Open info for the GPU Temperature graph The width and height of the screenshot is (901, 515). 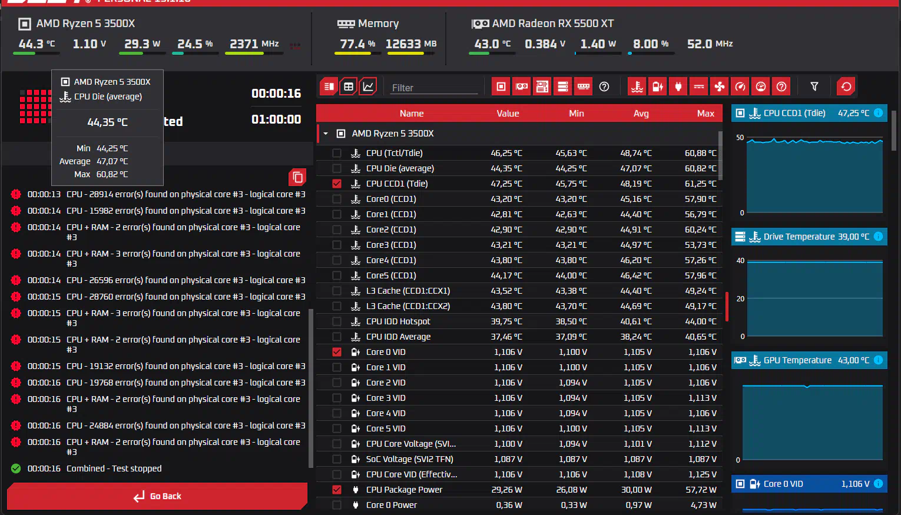point(878,360)
